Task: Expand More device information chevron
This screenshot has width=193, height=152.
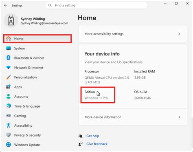Action: tap(179, 117)
